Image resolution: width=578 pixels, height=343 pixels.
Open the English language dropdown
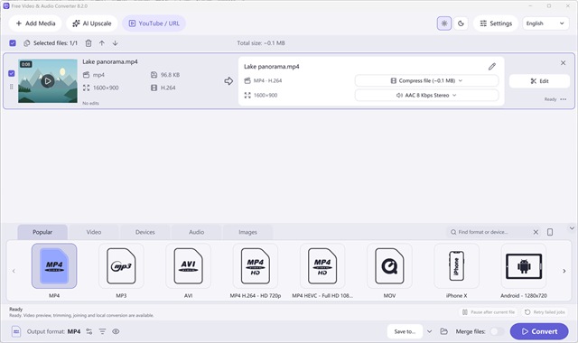pos(545,23)
